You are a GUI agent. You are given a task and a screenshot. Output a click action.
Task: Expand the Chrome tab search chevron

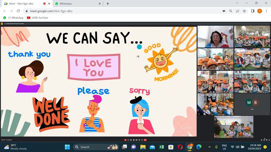click(237, 3)
